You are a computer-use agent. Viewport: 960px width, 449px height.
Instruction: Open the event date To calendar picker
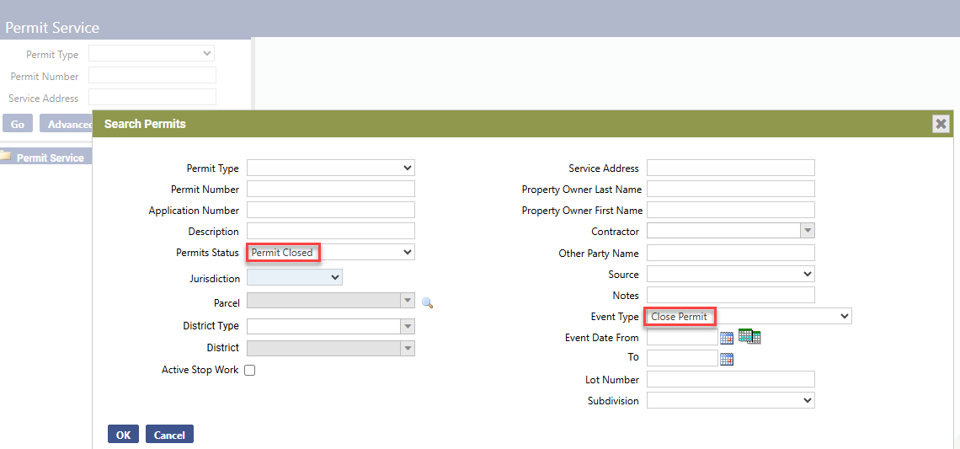click(727, 359)
